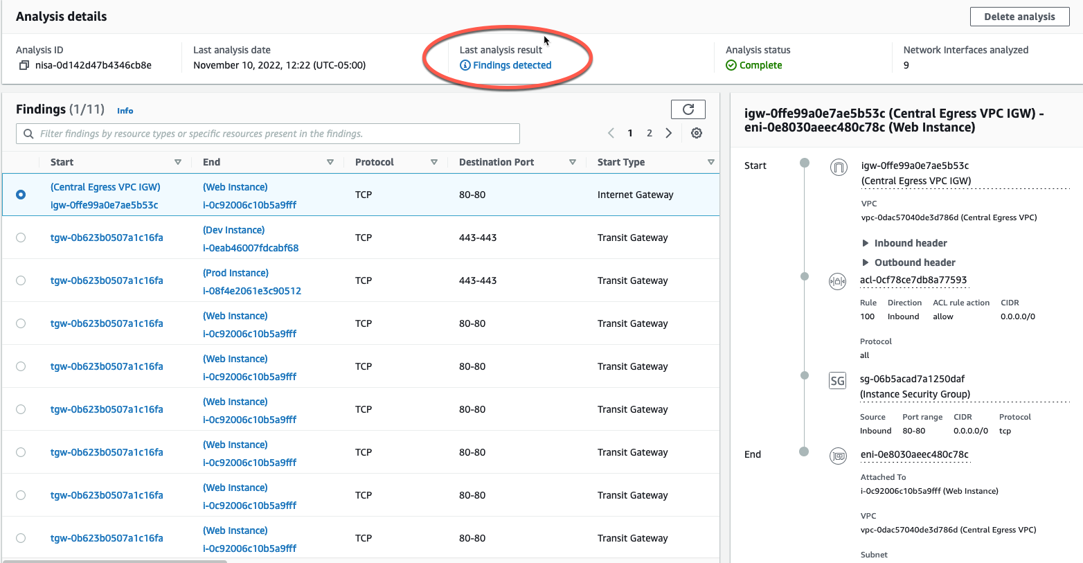Click the copy icon beside the Analysis ID
The image size is (1083, 563).
[23, 64]
